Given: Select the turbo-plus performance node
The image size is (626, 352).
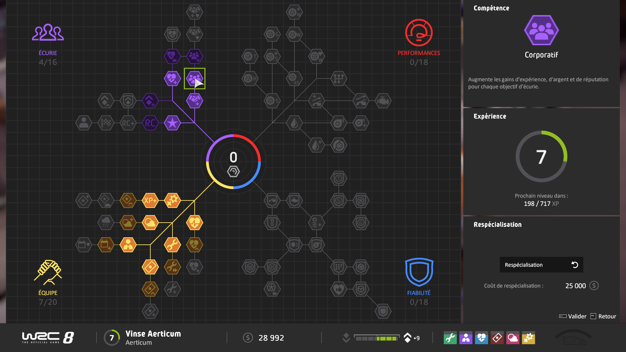Looking at the screenshot, I should (x=361, y=123).
